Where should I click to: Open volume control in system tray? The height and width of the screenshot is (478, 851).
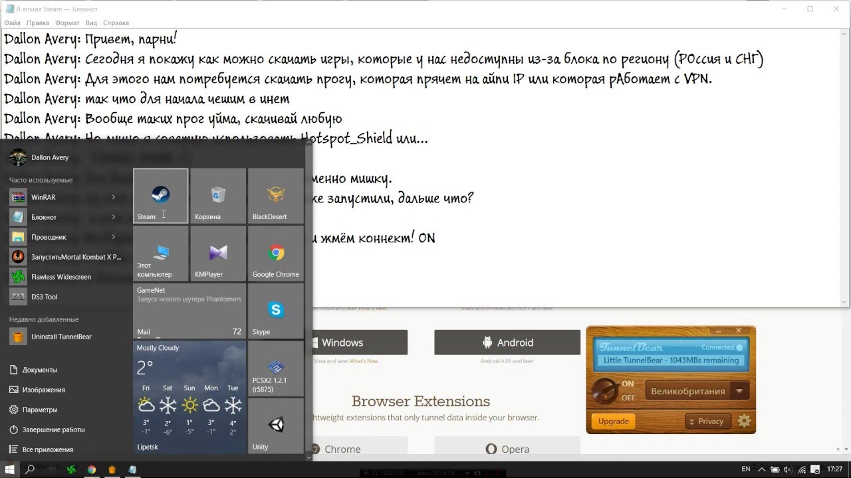click(789, 469)
